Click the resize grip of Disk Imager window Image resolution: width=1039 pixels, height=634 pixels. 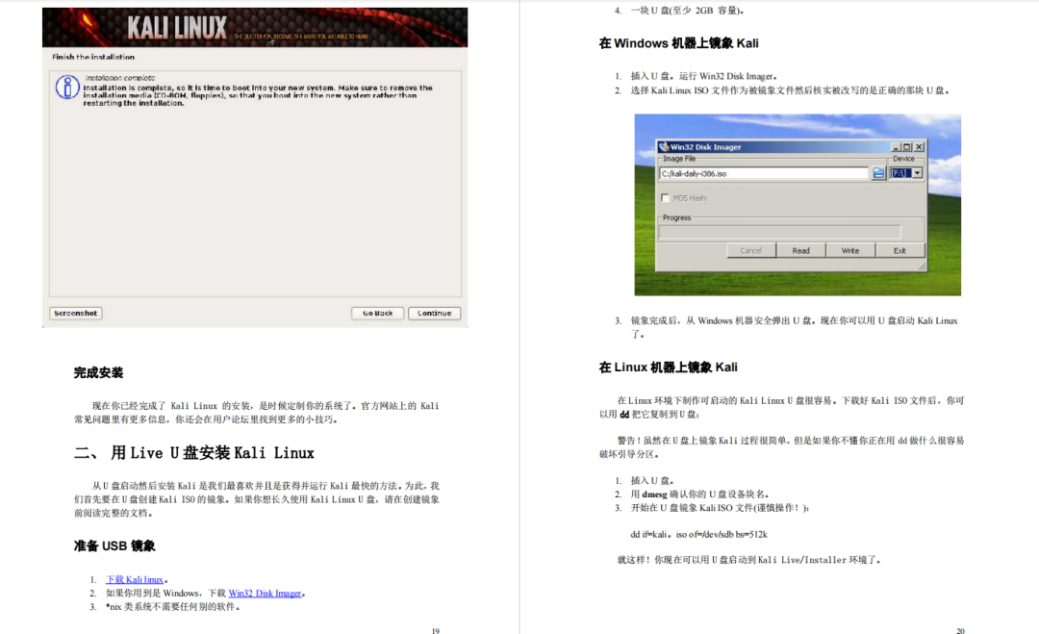[921, 266]
